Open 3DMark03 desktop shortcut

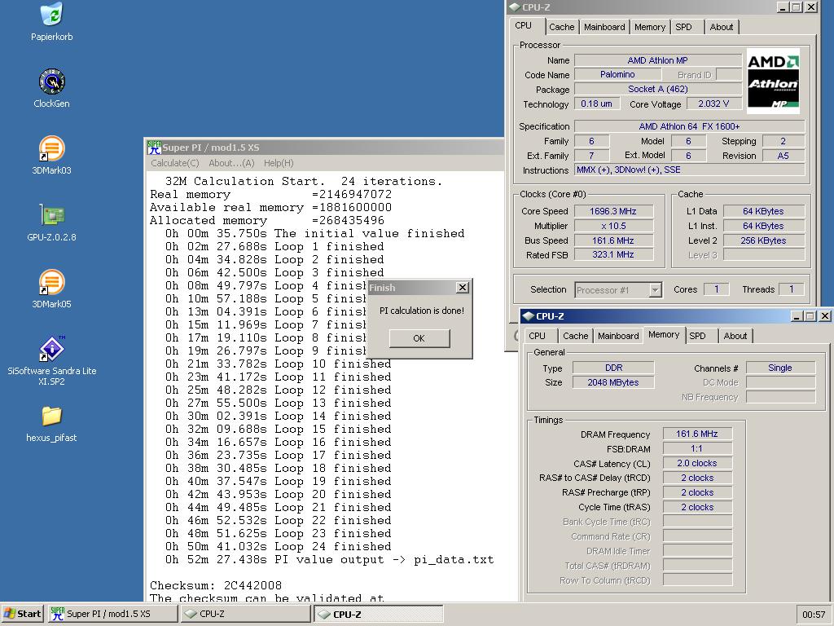click(51, 148)
